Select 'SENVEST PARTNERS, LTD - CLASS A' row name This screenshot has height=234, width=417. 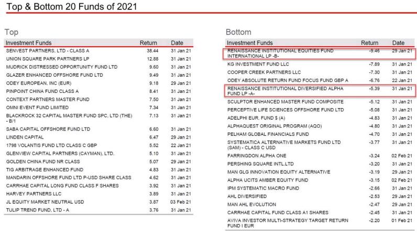pos(48,50)
